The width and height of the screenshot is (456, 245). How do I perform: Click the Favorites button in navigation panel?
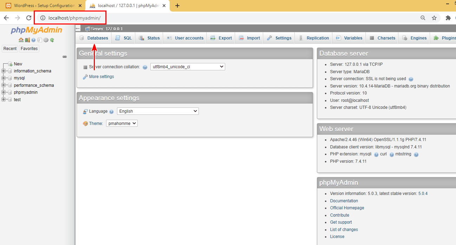29,49
